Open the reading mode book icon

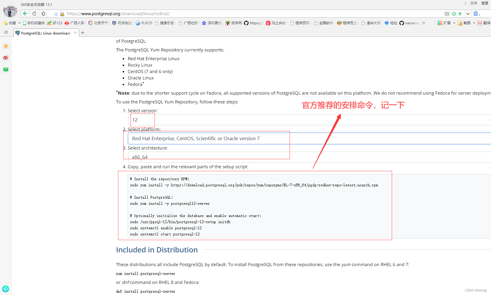coord(447,14)
